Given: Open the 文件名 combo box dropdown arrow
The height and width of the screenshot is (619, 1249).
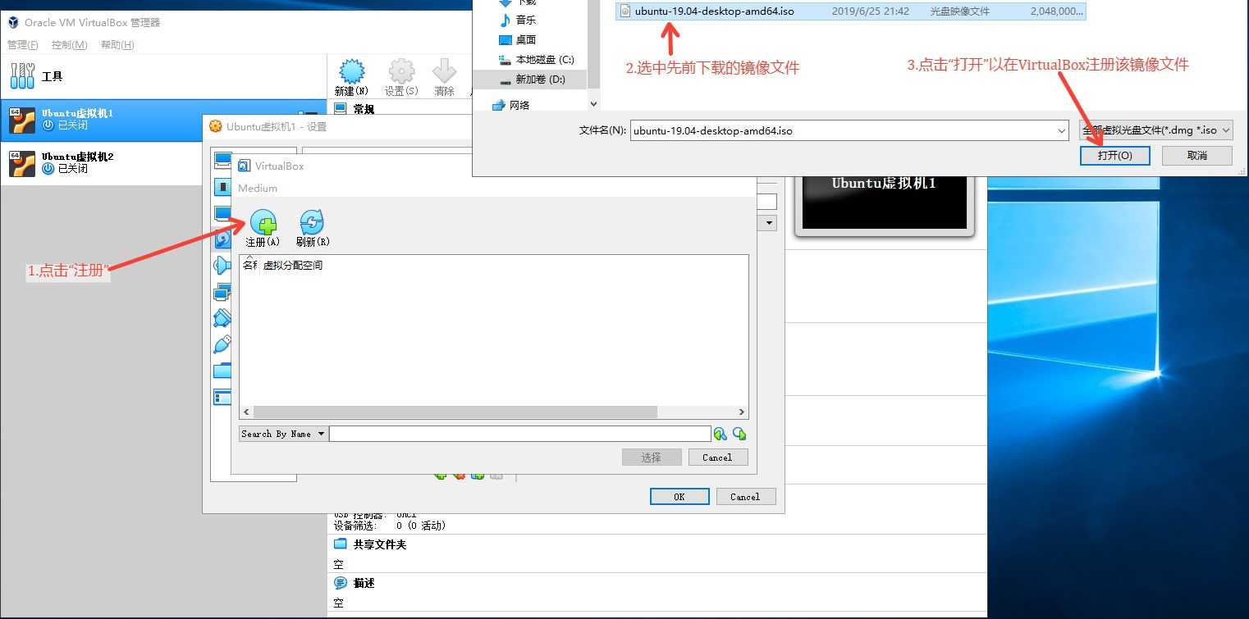Looking at the screenshot, I should (x=1061, y=130).
